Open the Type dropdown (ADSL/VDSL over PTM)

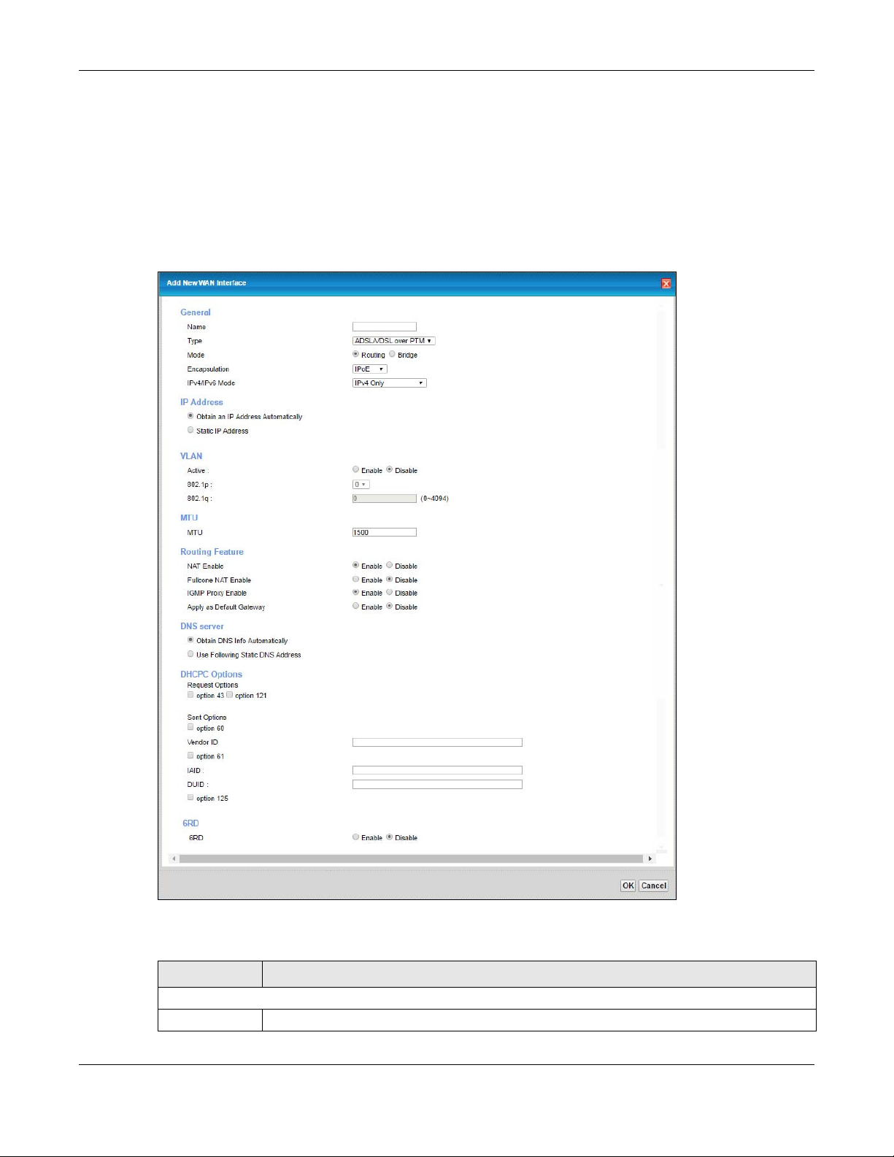[x=393, y=341]
